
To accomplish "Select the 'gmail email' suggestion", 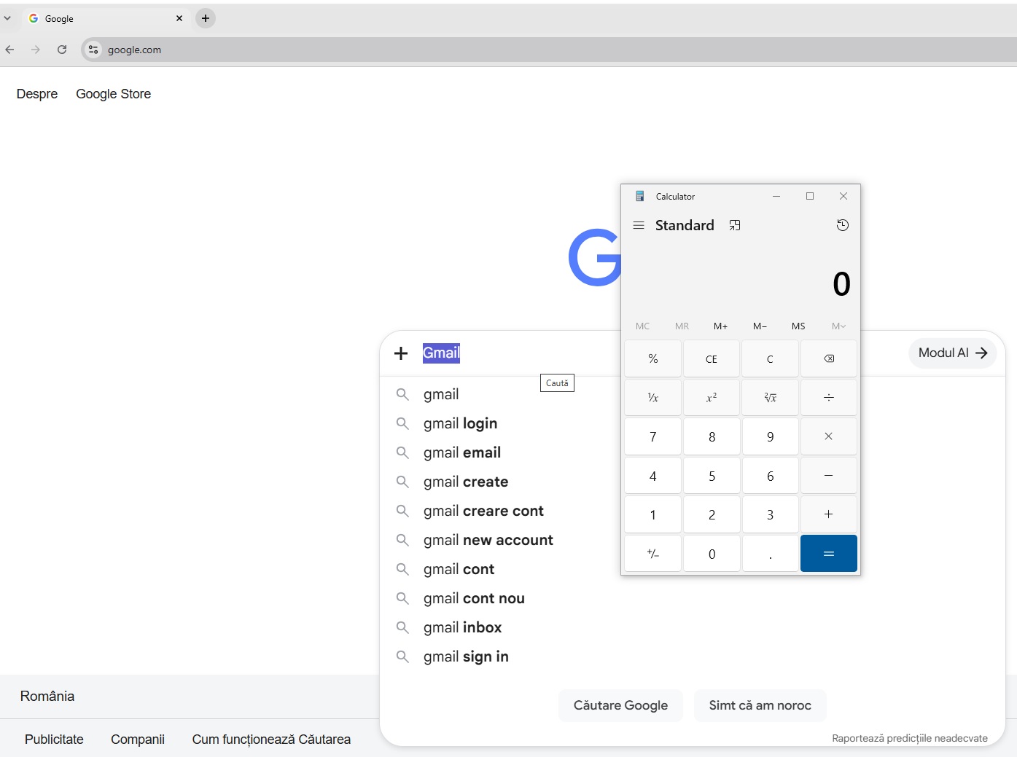I will [462, 452].
